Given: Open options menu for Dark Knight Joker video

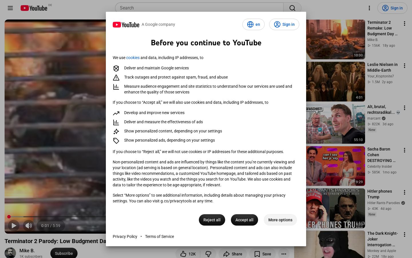Looking at the screenshot, I should pyautogui.click(x=405, y=234).
